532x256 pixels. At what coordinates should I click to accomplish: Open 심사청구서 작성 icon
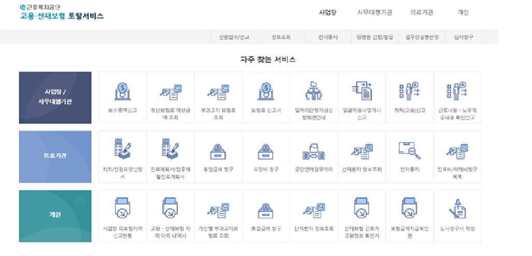(457, 209)
